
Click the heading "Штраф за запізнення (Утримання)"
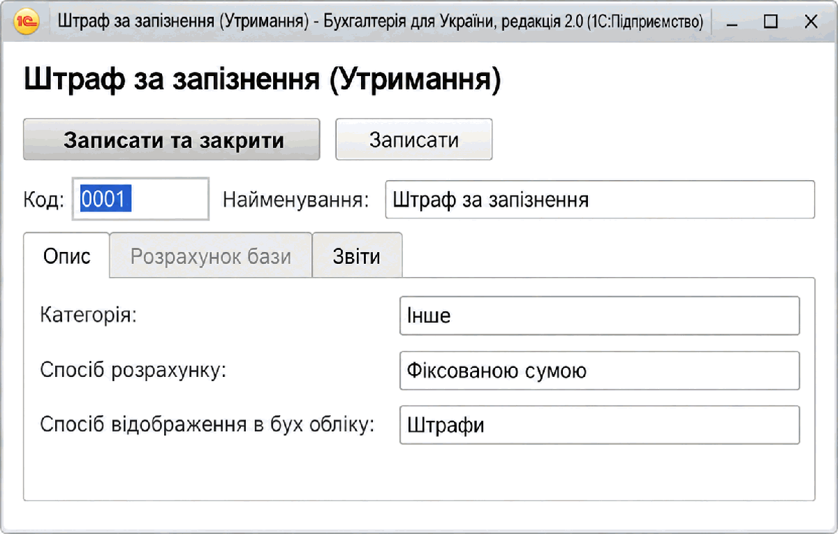point(263,80)
